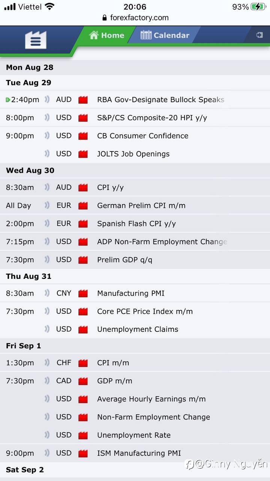Tap the red impact icon beside Prelim GDP q/q

[x=83, y=260]
